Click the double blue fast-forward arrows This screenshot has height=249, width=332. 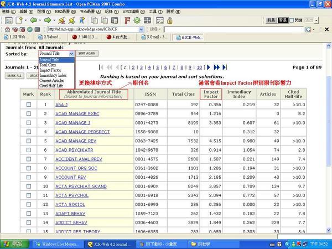[216, 68]
